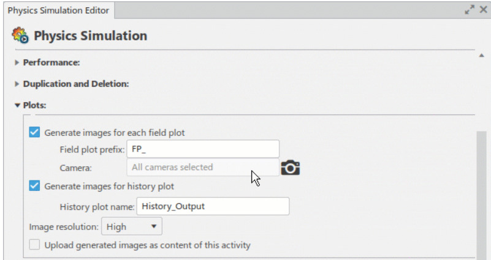Open the Image resolution dropdown
The image size is (491, 260).
[131, 227]
